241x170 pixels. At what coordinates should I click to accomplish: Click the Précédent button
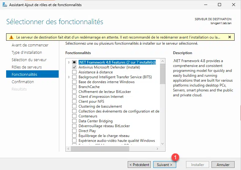click(139, 164)
